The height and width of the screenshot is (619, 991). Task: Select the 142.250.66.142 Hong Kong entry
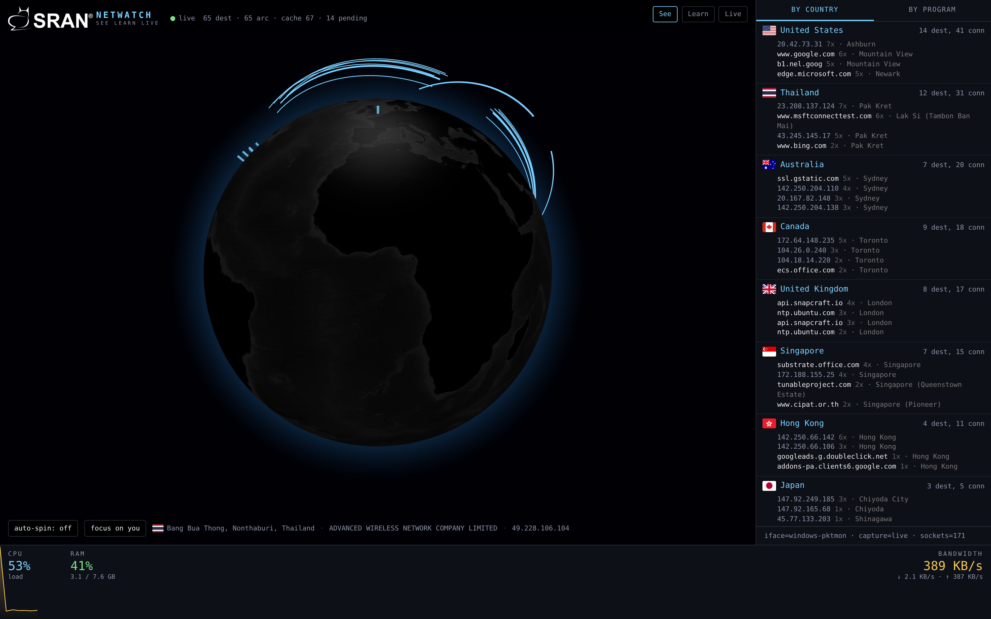(x=836, y=437)
